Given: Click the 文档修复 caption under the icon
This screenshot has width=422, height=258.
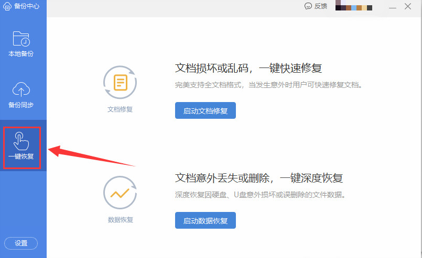Looking at the screenshot, I should pos(120,110).
